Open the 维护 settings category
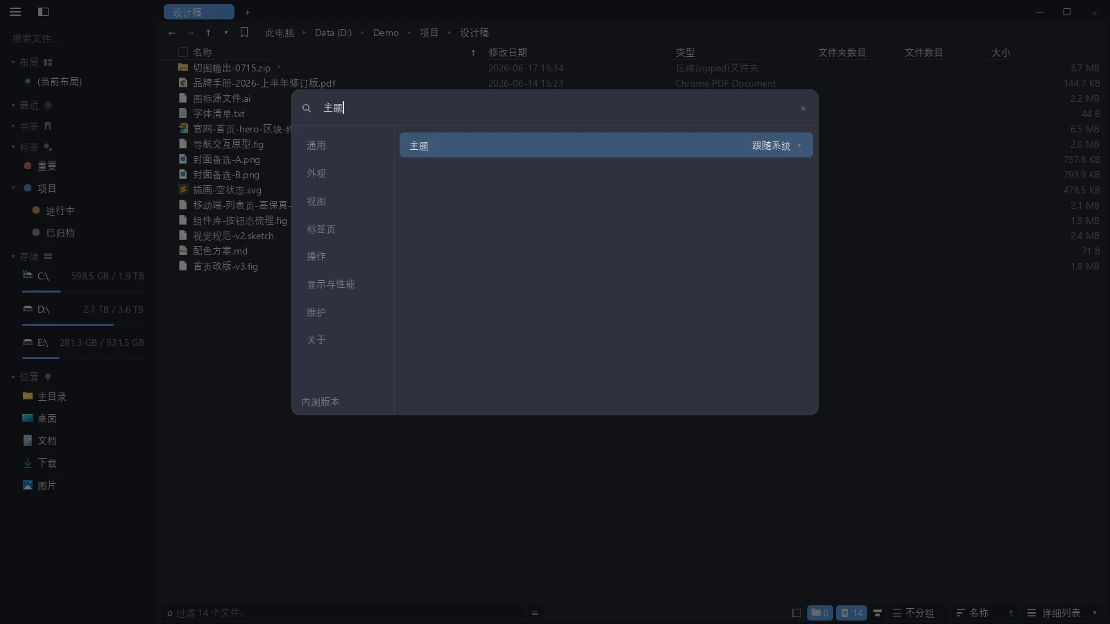 pos(316,312)
